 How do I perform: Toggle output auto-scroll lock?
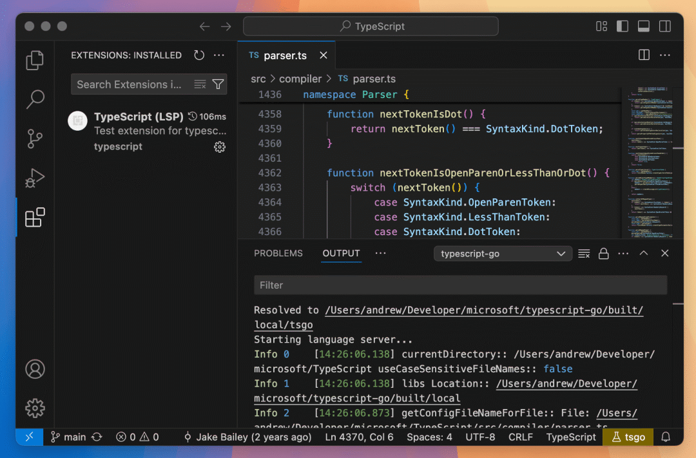pos(603,253)
